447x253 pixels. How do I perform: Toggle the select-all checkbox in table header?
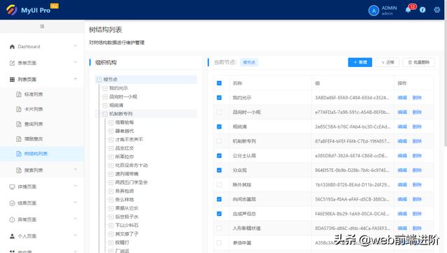pyautogui.click(x=219, y=83)
